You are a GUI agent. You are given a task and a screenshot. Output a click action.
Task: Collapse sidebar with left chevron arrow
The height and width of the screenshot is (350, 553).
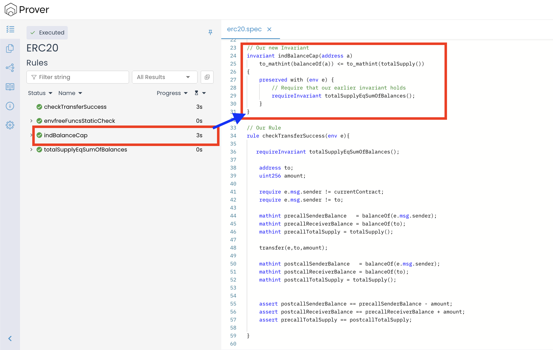tap(10, 338)
